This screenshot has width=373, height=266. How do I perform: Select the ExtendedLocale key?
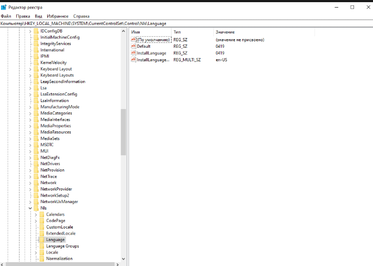(x=61, y=233)
